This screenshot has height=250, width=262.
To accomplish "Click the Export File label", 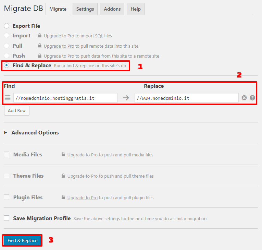I will click(26, 26).
